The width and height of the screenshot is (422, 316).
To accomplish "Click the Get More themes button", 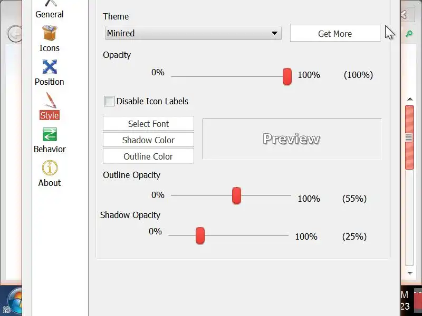I will point(335,34).
